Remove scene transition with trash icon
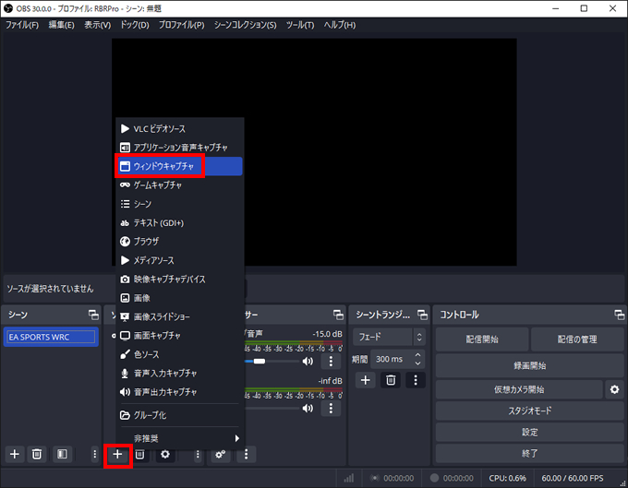 click(x=391, y=380)
